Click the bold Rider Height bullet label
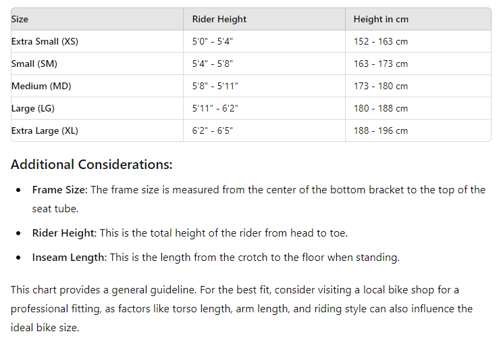Screen dimensions: 499x340 (64, 233)
